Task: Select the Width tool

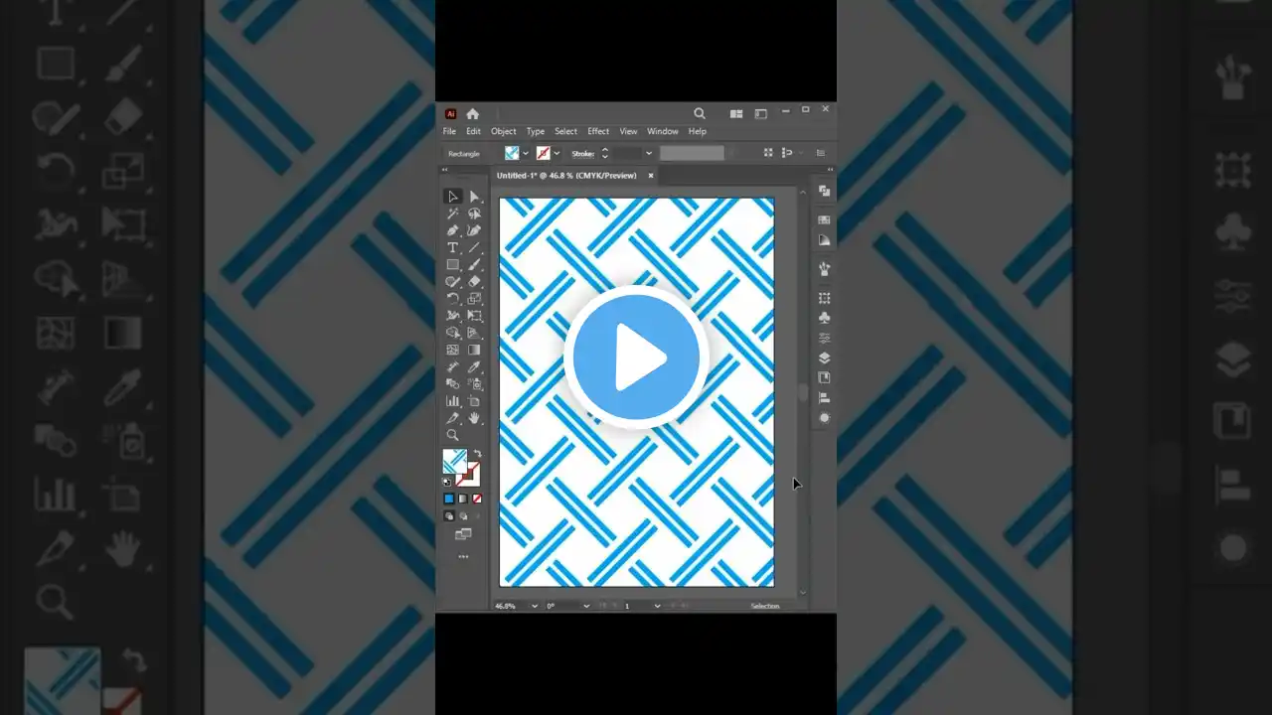Action: 453,316
